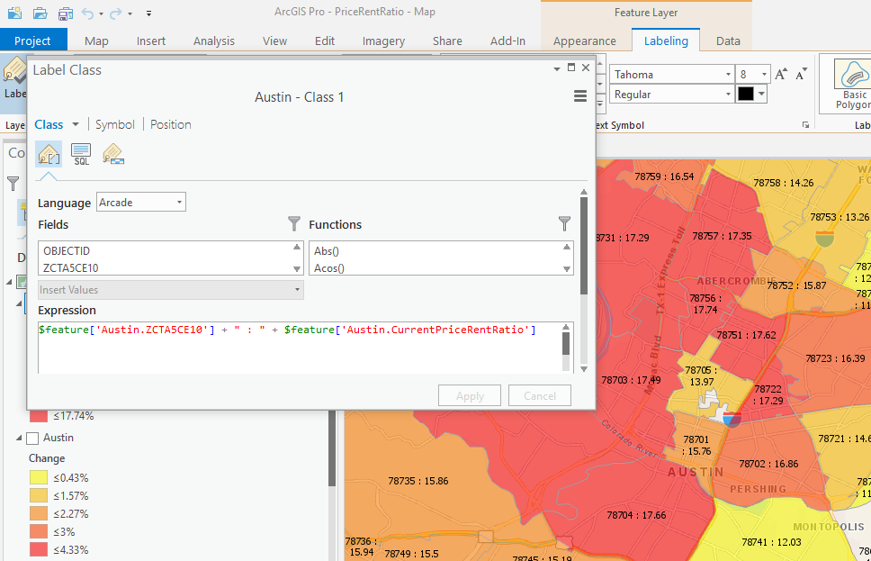This screenshot has width=871, height=561.
Task: Increase the label font size
Action: (x=781, y=74)
